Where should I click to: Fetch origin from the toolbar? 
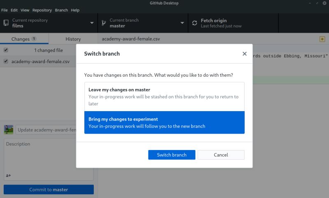(233, 23)
